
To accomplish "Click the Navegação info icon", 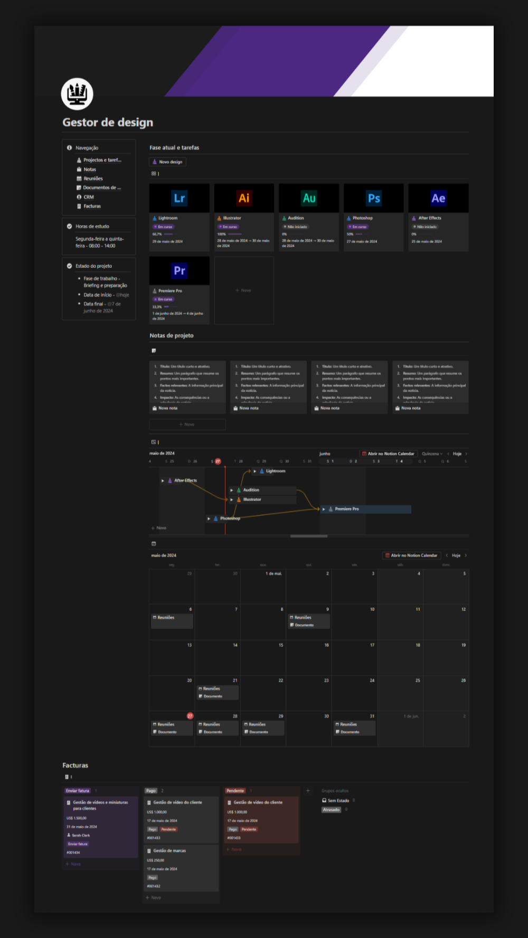I will point(69,148).
